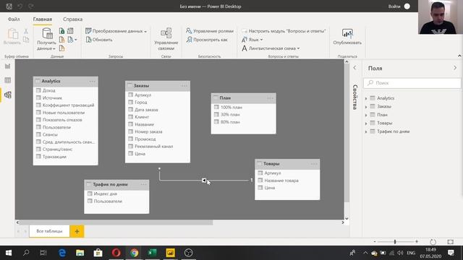Open the Windows Start menu
Screen dimensions: 463x260
click(x=9, y=253)
